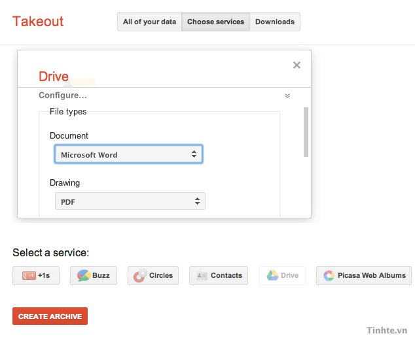Select the Choose services tab
The height and width of the screenshot is (340, 415).
coord(215,22)
